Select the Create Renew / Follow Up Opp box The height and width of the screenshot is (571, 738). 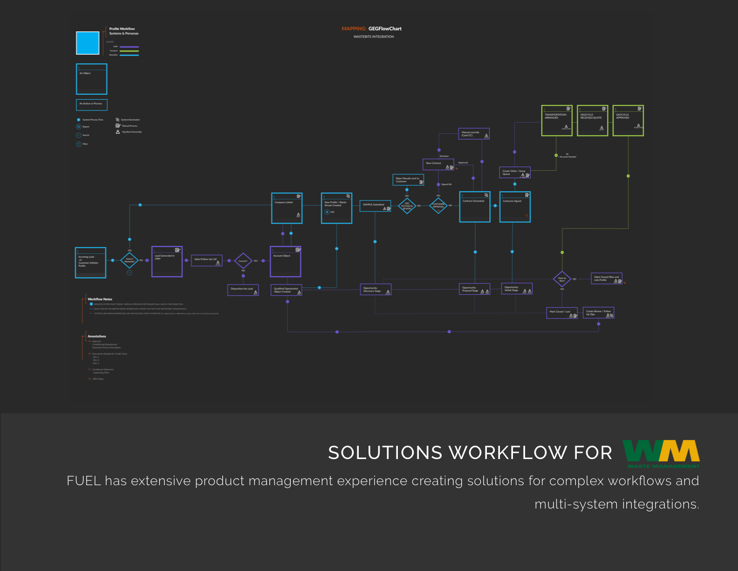(599, 313)
